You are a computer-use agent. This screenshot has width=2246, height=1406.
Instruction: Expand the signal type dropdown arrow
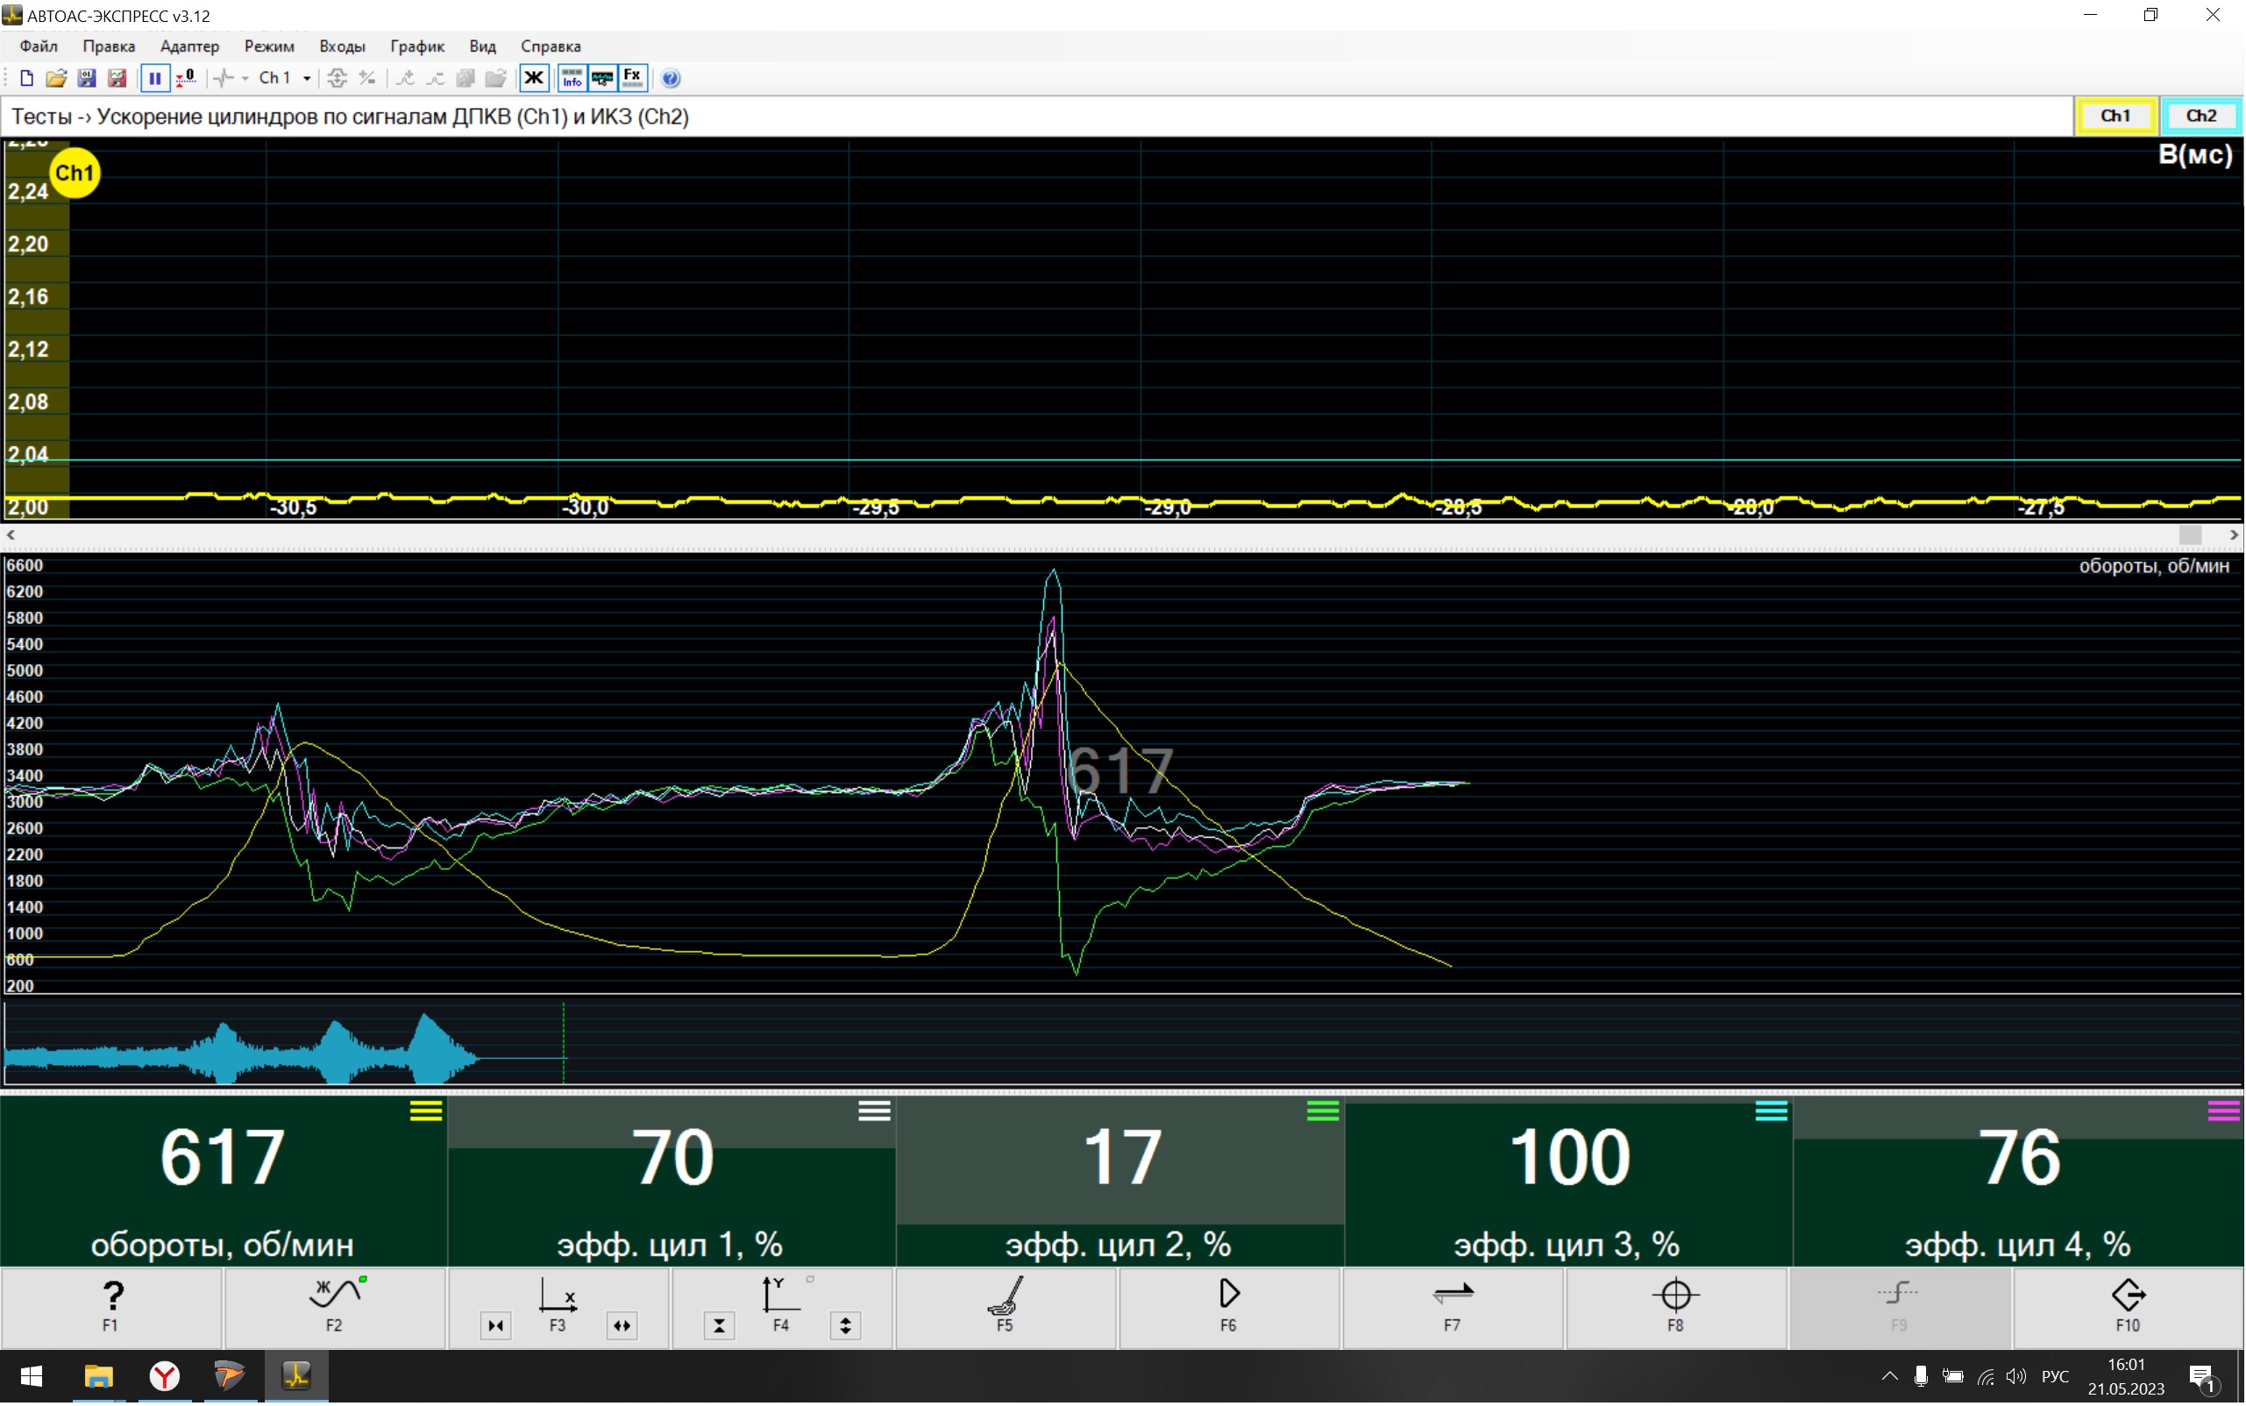(x=245, y=78)
